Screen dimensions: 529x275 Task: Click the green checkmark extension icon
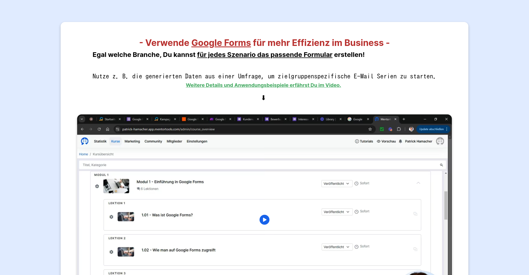click(382, 129)
